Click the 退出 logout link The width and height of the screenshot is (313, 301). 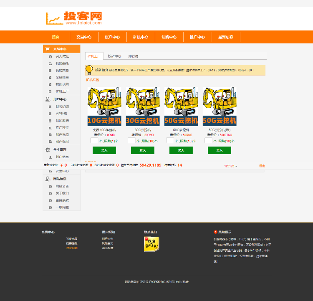coord(262,166)
